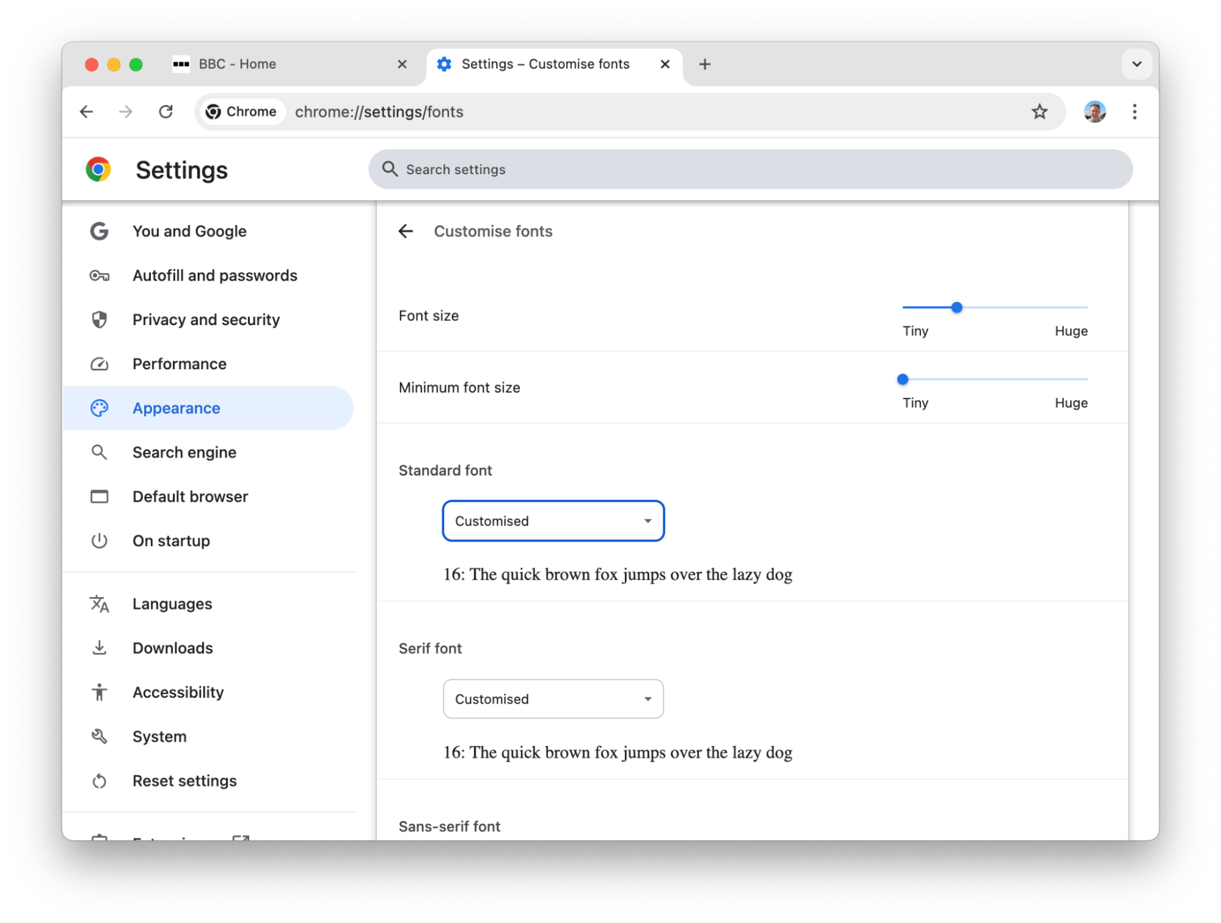Click the key icon for Autofill
The image size is (1221, 923).
tap(100, 276)
